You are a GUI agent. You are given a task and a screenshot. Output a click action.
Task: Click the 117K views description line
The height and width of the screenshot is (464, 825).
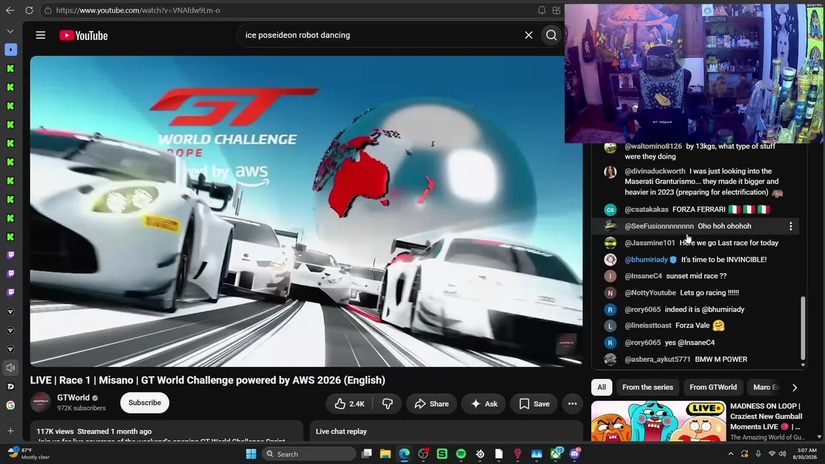(x=94, y=432)
